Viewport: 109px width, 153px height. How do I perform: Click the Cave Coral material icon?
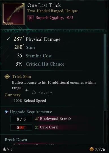37,127
